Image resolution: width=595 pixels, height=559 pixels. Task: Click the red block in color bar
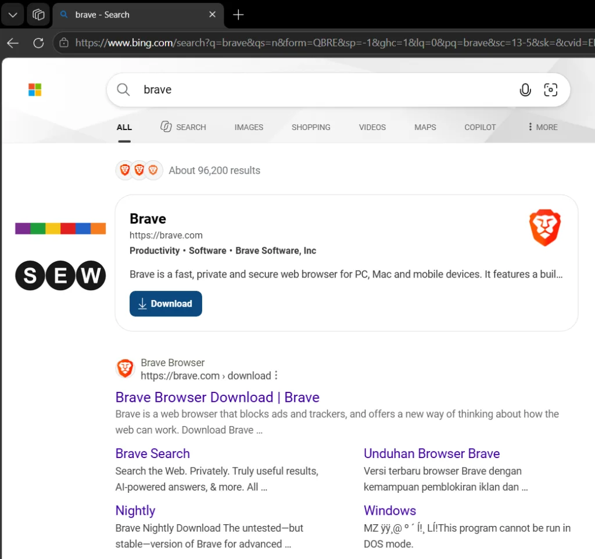[x=68, y=229]
